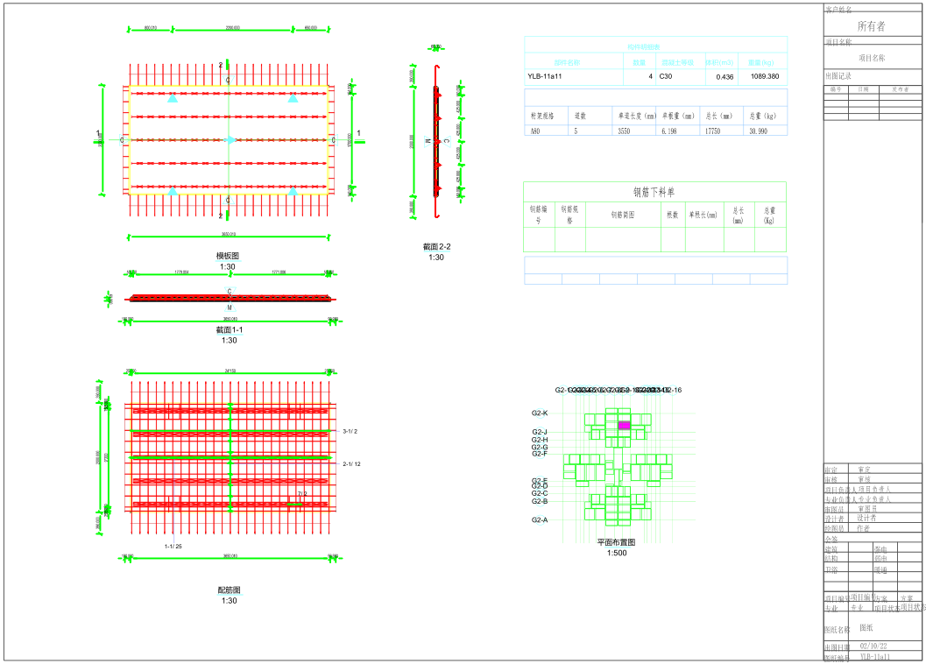Screen dimensions: 926x664
Task: Click the '所有者' owner field in title block
Action: coord(872,26)
